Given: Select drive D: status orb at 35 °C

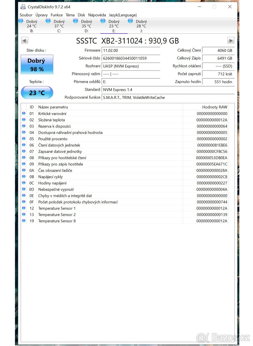Looking at the screenshot, I should click(x=75, y=21).
